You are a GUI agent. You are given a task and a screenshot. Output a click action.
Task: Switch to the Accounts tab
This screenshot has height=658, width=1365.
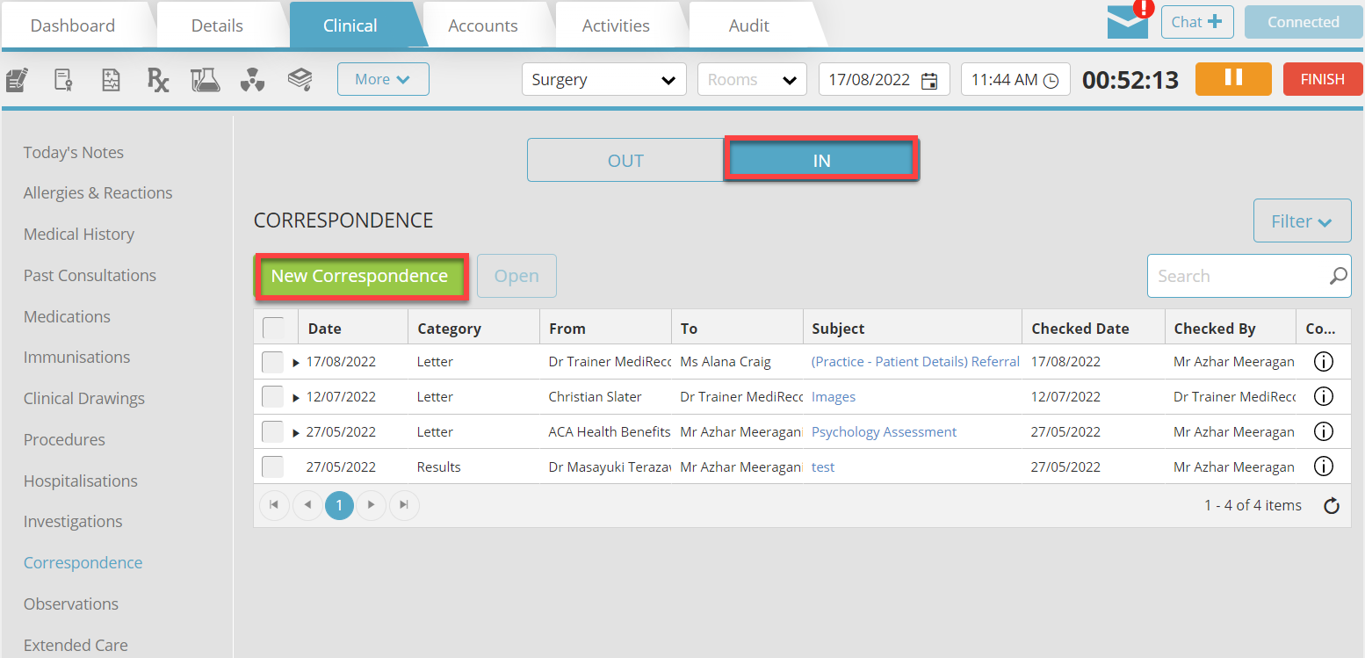pos(483,25)
